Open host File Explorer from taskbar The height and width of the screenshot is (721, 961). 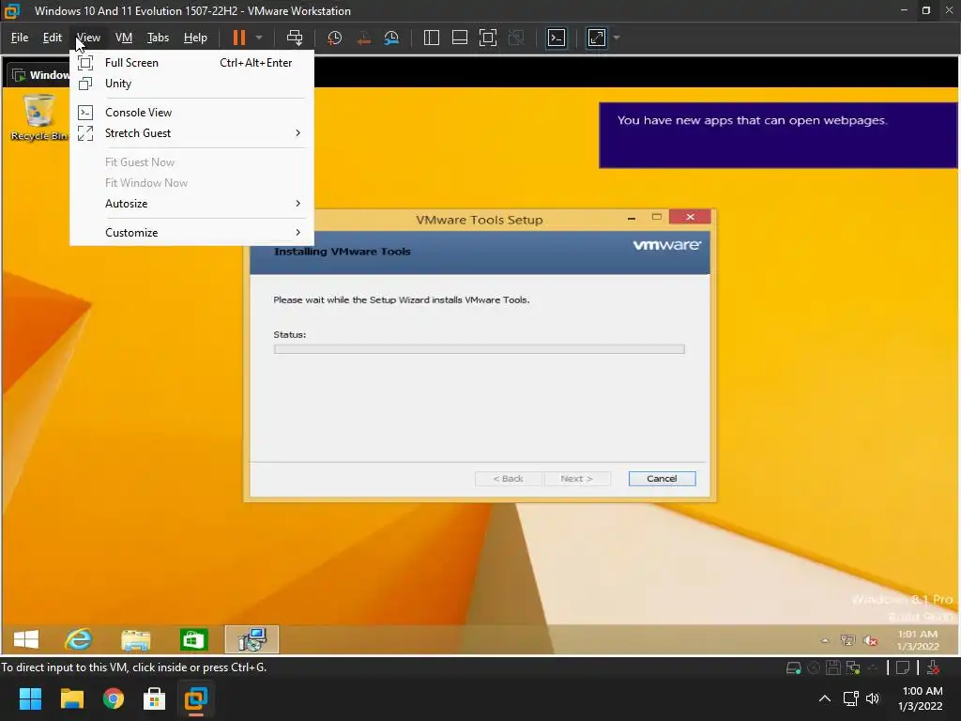tap(71, 698)
